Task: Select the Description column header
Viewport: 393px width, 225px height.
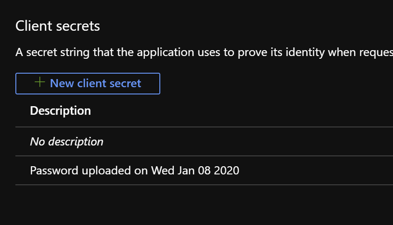Action: (60, 111)
